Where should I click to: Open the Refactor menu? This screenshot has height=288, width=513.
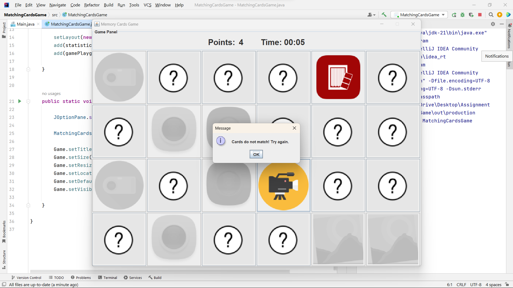92,5
